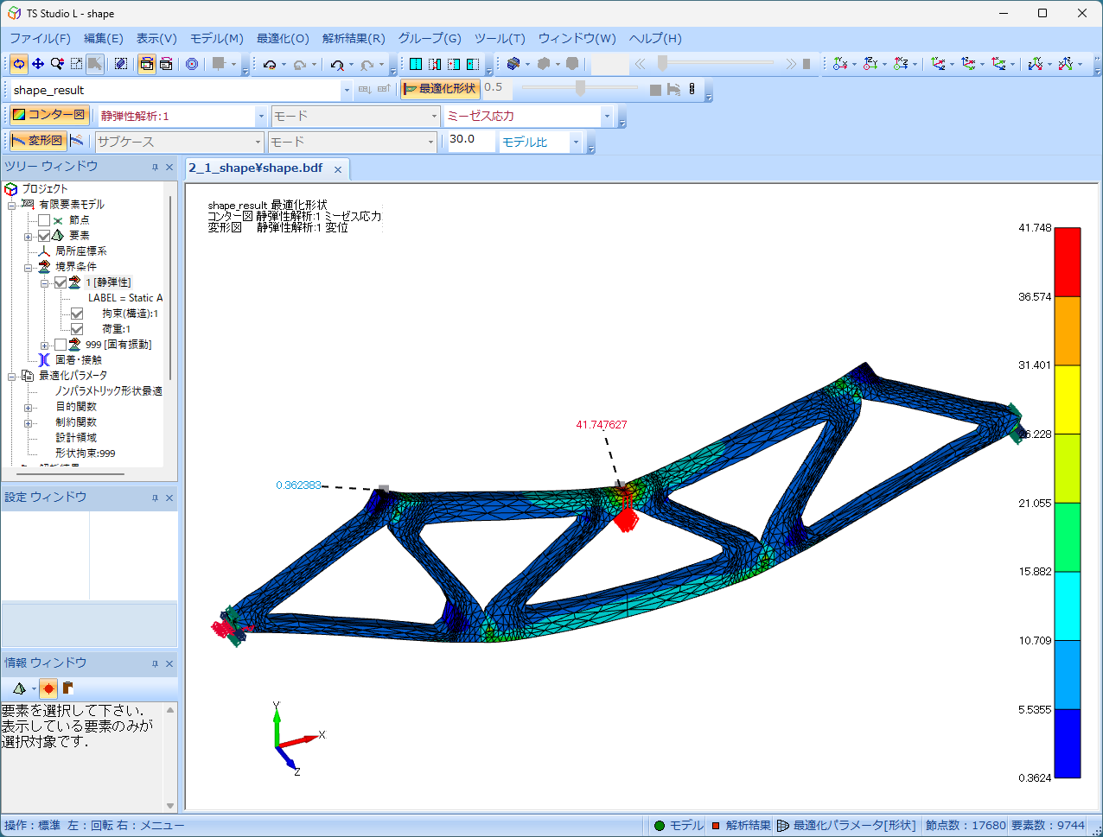Expand the 要素 tree node
This screenshot has height=837, width=1103.
tap(28, 236)
